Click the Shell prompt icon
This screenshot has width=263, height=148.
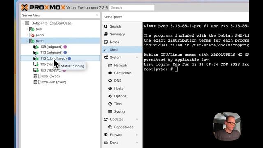[106, 50]
